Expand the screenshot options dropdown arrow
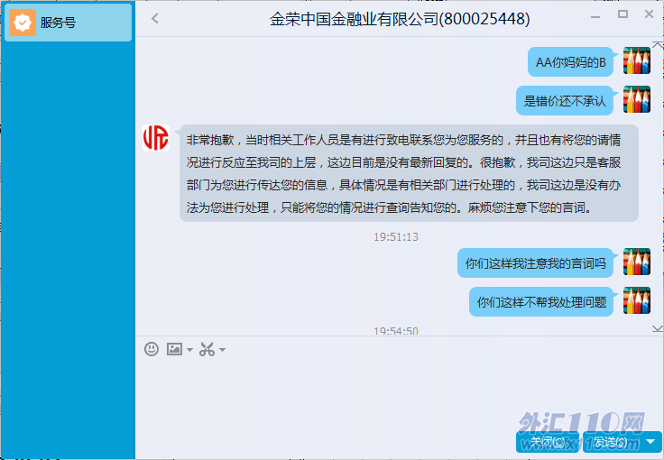 (x=222, y=350)
